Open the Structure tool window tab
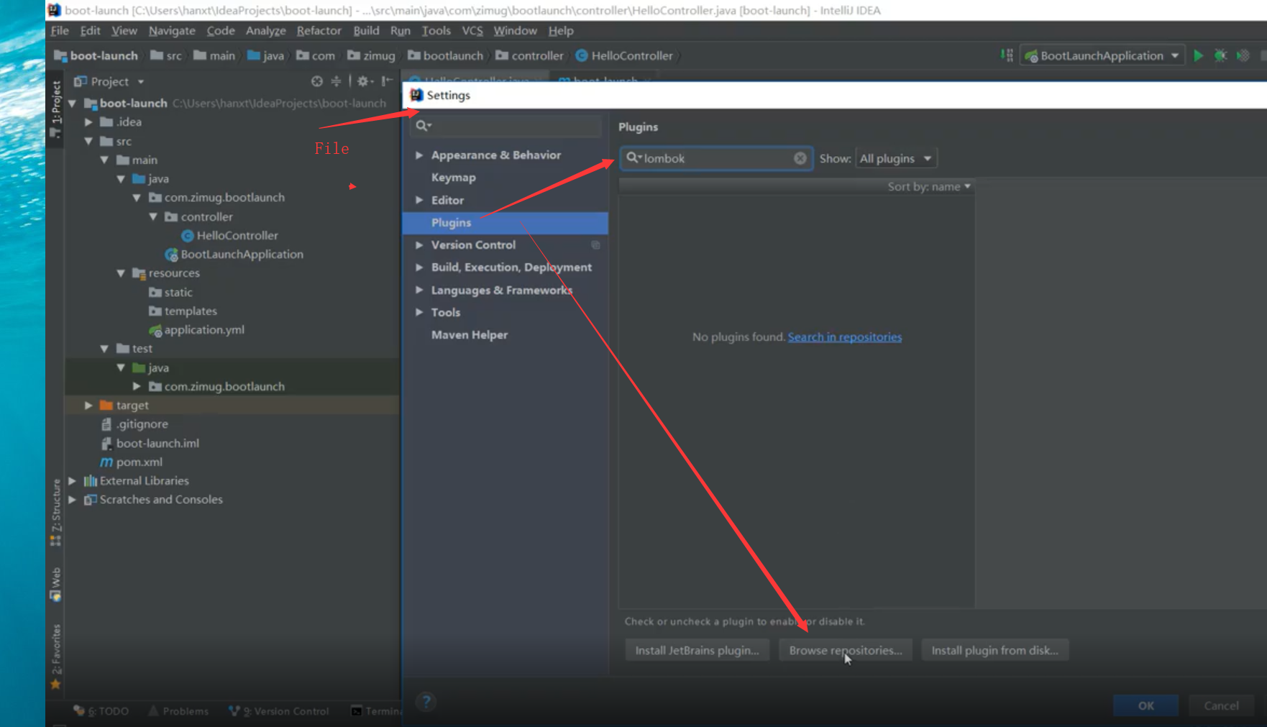 [55, 512]
